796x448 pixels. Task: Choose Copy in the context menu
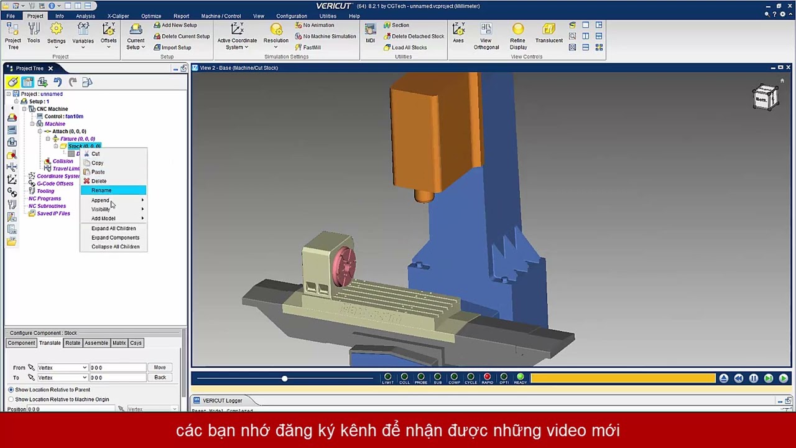tap(113, 163)
